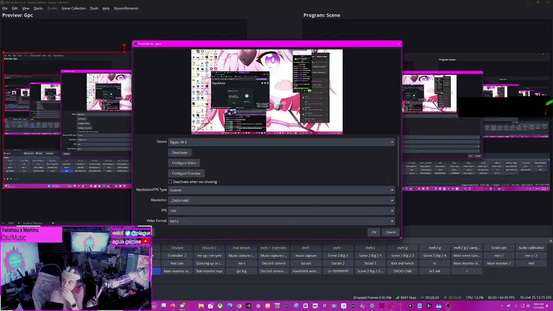Switch to the Kick and twitch scene

(x=403, y=263)
